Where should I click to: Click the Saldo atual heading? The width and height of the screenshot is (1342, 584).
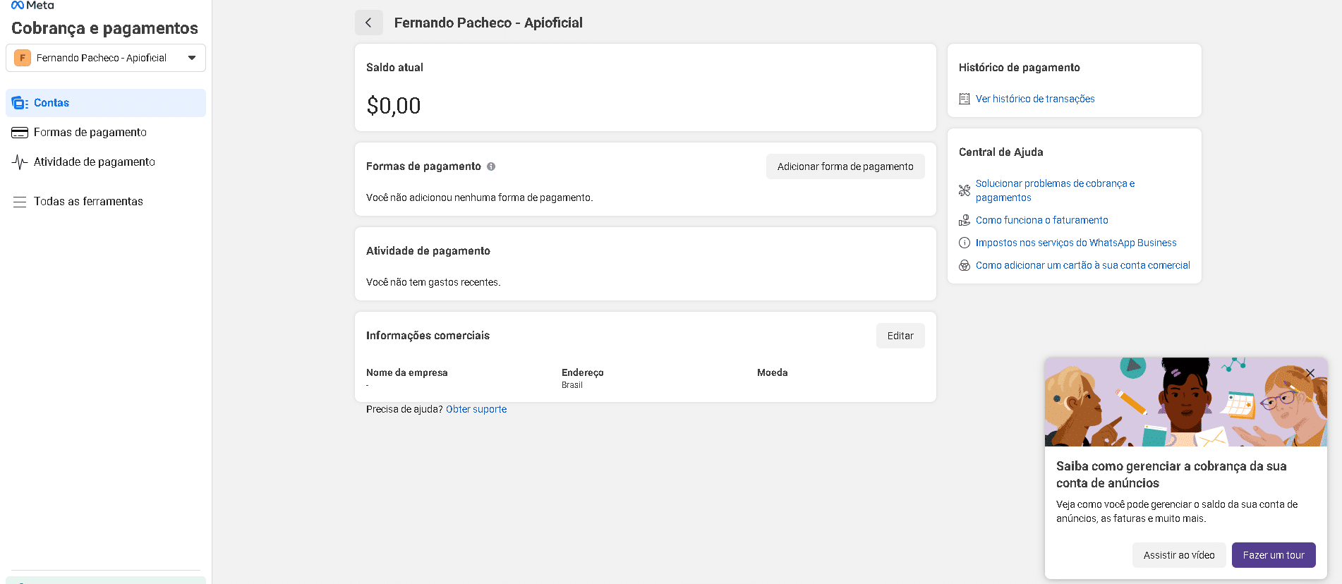(x=394, y=68)
